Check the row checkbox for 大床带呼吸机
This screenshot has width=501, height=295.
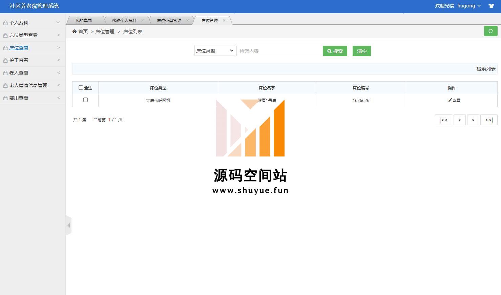coord(85,100)
